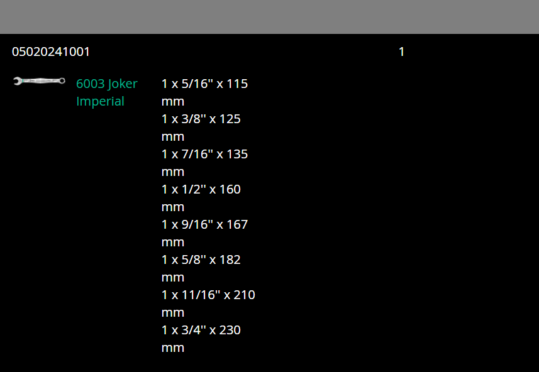
Task: Click the wrench product thumbnail image
Action: (x=39, y=80)
